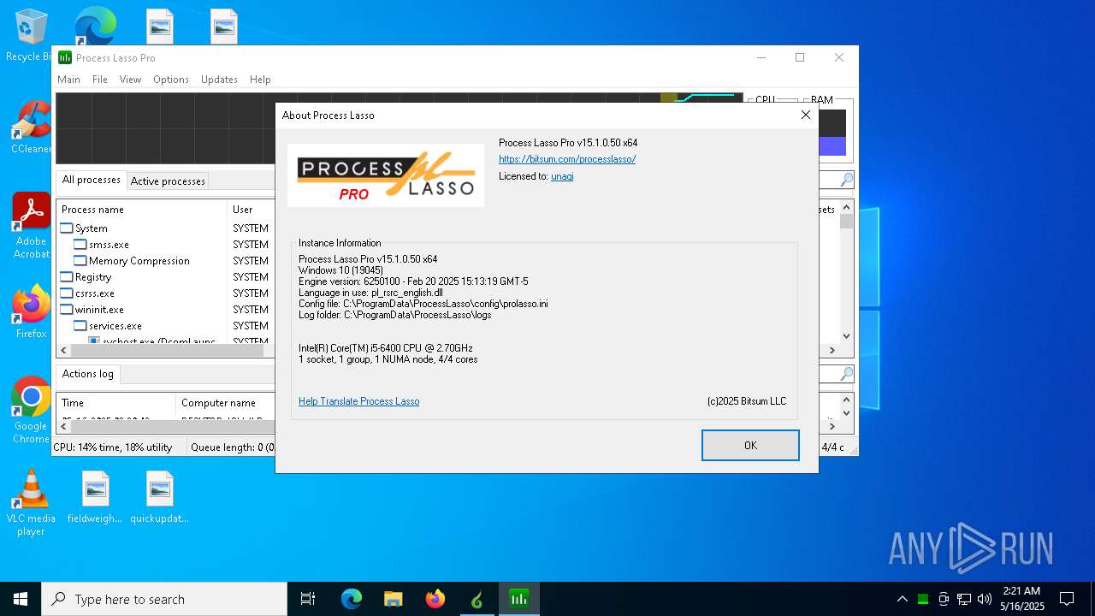The height and width of the screenshot is (616, 1095).
Task: Click the Time column header in actions log
Action: (x=116, y=403)
